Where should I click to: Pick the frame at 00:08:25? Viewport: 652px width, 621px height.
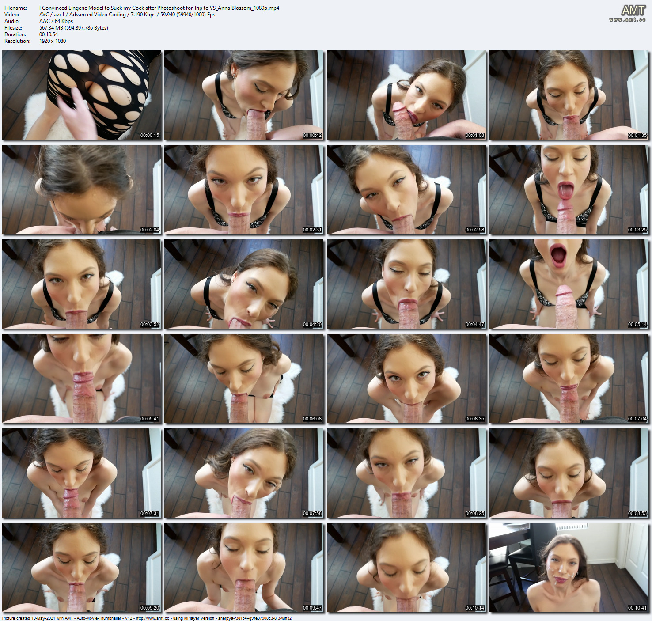point(406,473)
